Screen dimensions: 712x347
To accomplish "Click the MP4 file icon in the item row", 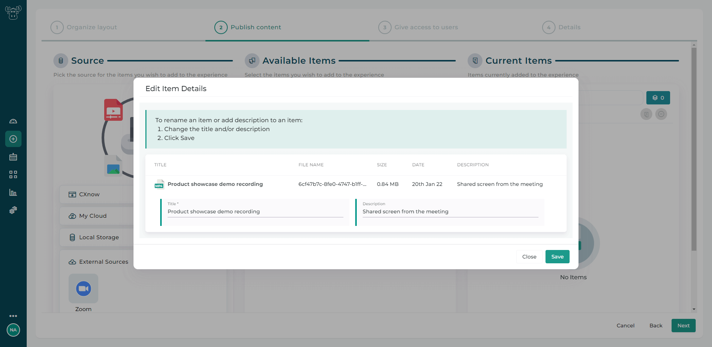I will (x=159, y=184).
